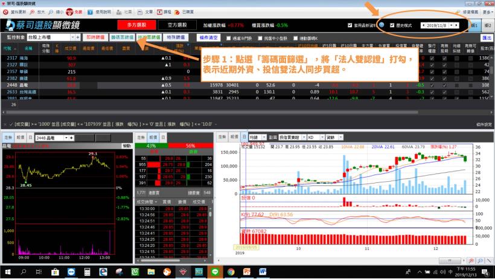Open 使用說明 help question-mark icon

pyautogui.click(x=91, y=12)
